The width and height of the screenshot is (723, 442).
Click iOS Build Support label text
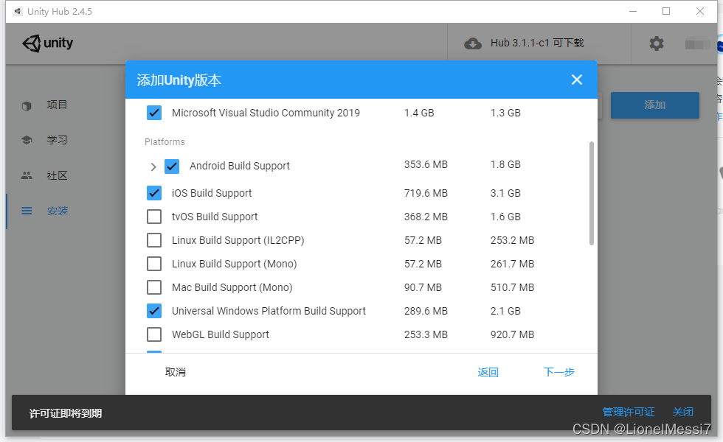tap(212, 193)
